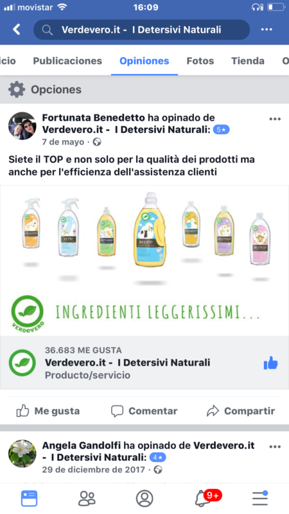Open the hamburger menu in bottom bar
Image resolution: width=289 pixels, height=514 pixels.
[x=260, y=499]
